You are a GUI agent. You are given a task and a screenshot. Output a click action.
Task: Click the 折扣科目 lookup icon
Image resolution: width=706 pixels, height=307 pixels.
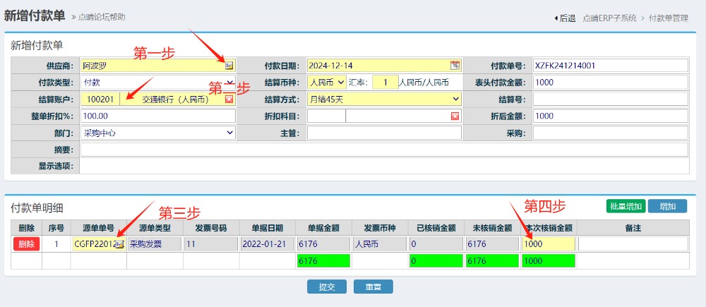[x=455, y=116]
